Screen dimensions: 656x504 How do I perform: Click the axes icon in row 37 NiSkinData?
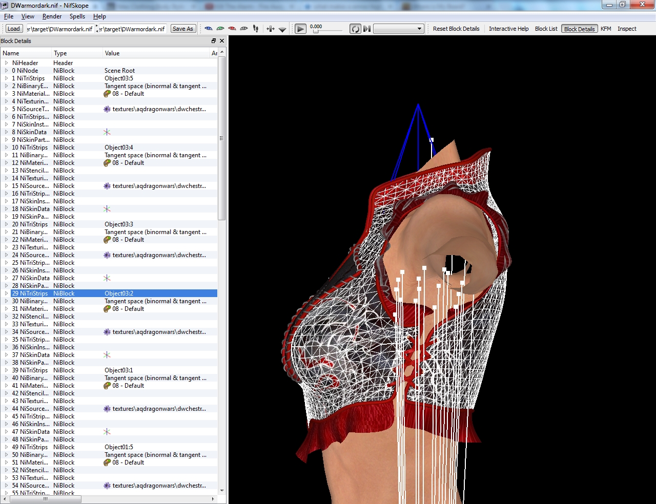107,355
